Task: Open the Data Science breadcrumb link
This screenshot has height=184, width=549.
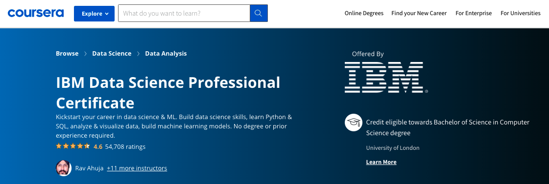Action: tap(112, 53)
